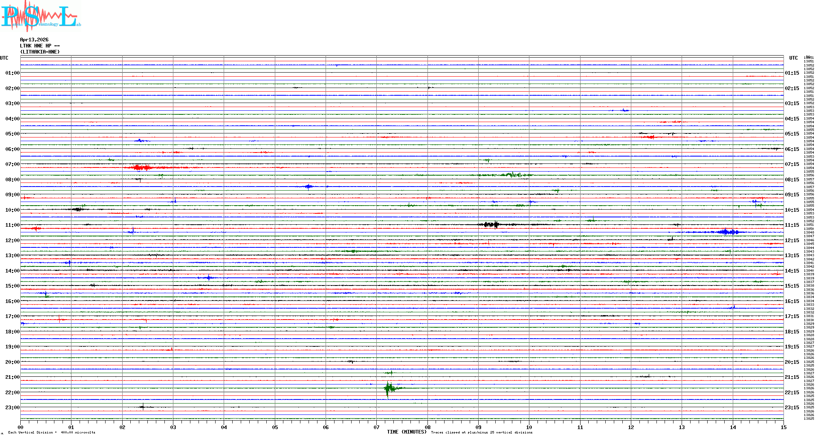This screenshot has height=438, width=816.
Task: Click the Apr13,2026 date label
Action: pyautogui.click(x=34, y=40)
